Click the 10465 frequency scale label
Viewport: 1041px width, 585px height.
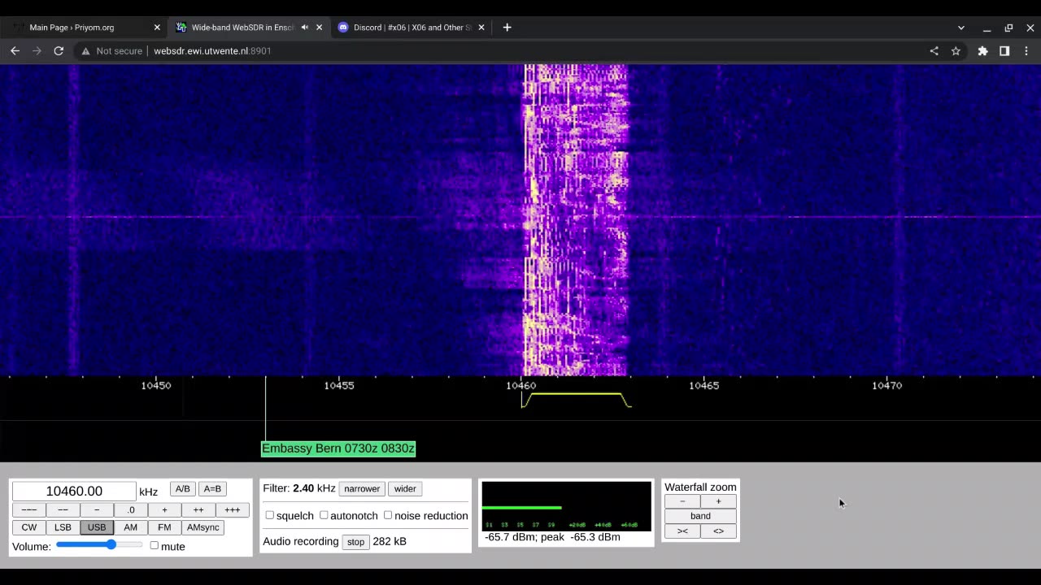pos(704,385)
